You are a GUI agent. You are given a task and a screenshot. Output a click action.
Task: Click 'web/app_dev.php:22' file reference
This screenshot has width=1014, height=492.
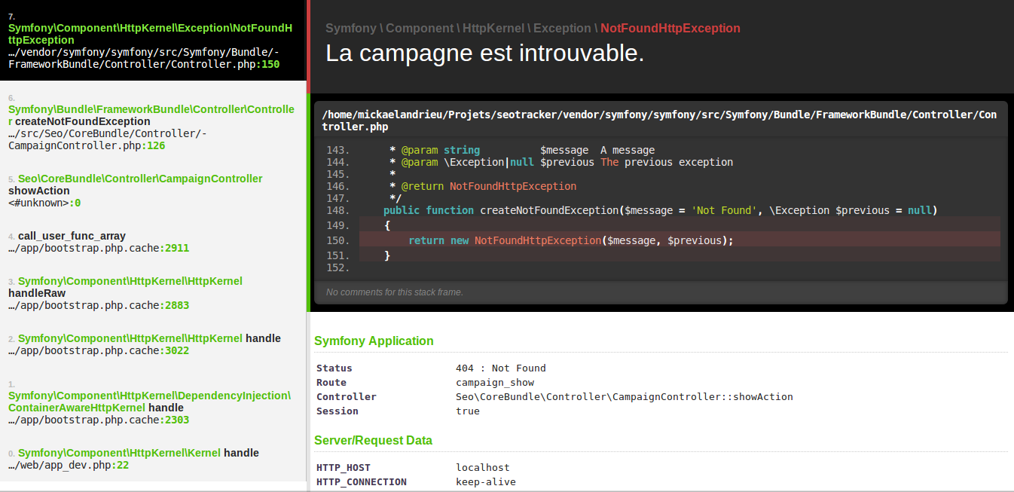[69, 465]
